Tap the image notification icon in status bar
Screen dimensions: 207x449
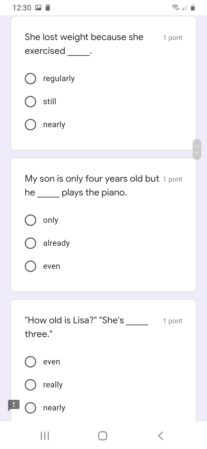point(38,8)
